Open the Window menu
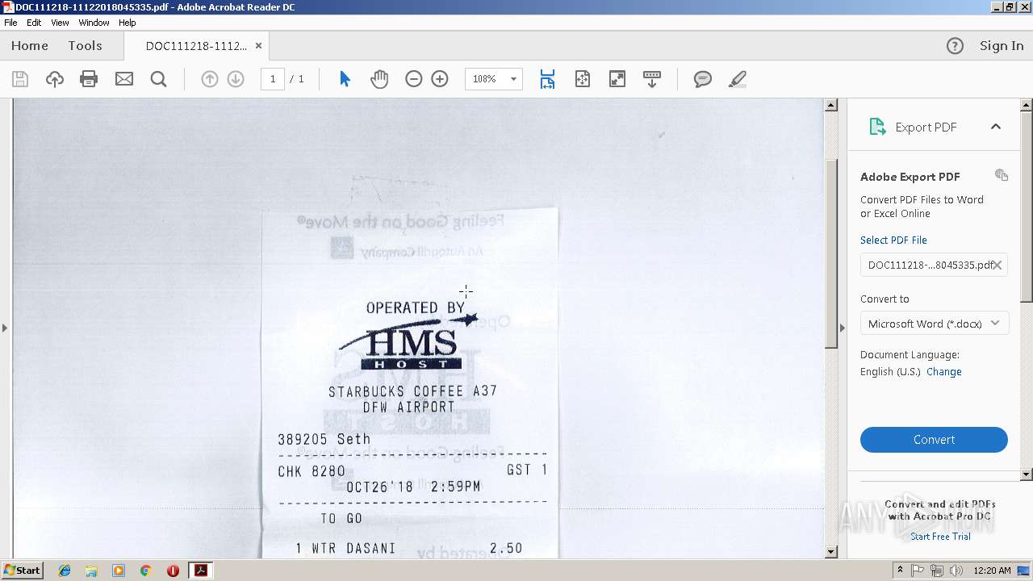Viewport: 1033px width, 581px height. pos(94,23)
